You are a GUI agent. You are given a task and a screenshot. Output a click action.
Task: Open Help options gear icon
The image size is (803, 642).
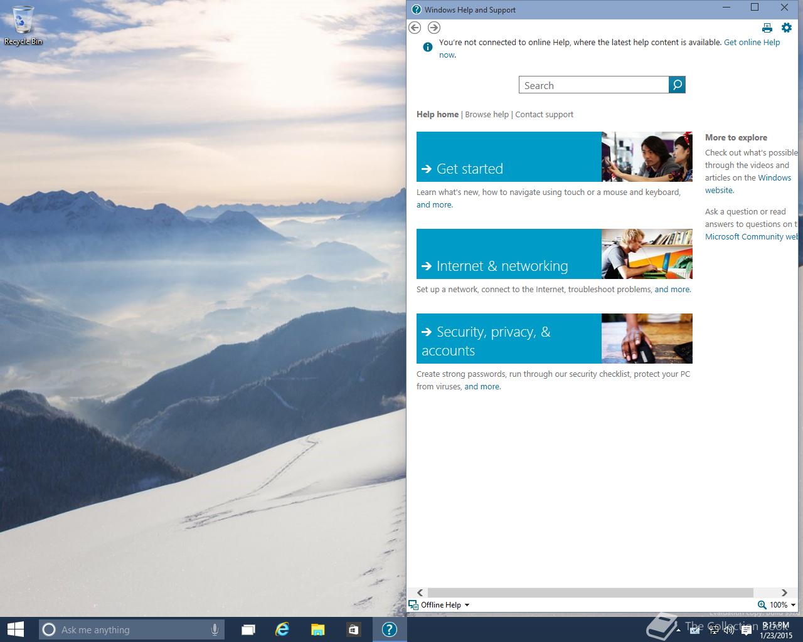787,28
